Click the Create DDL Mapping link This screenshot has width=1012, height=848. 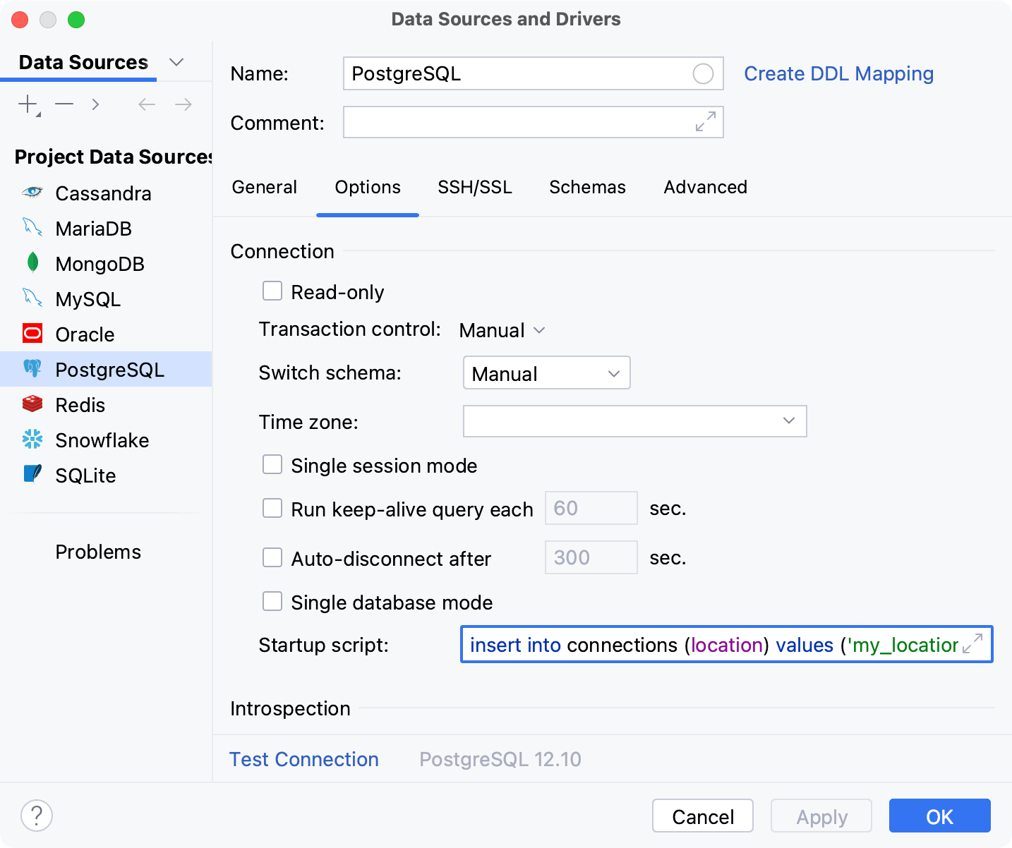click(838, 73)
